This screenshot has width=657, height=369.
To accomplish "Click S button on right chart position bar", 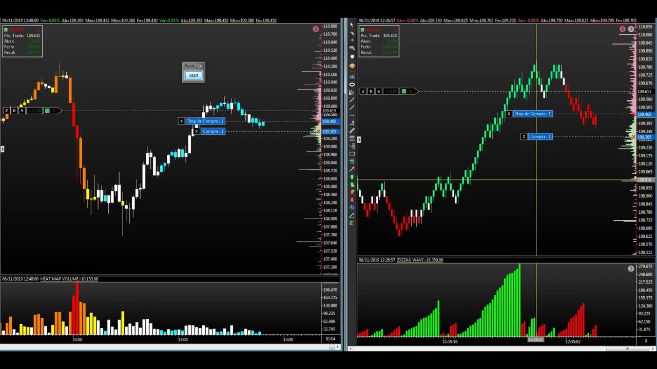I will pos(379,91).
